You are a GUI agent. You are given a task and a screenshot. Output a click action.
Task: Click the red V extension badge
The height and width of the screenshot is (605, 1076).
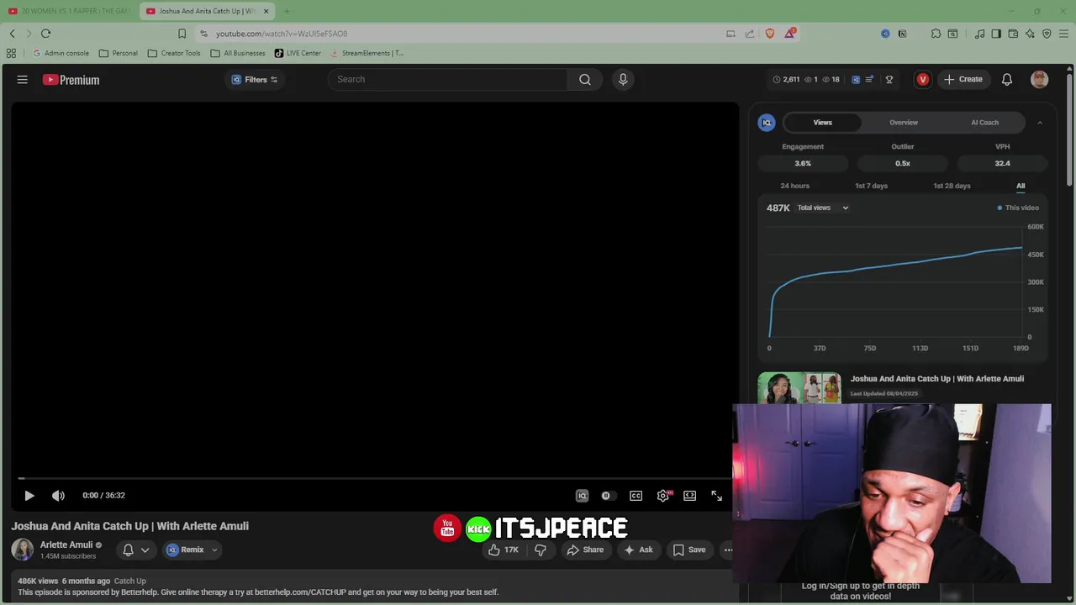coord(923,80)
